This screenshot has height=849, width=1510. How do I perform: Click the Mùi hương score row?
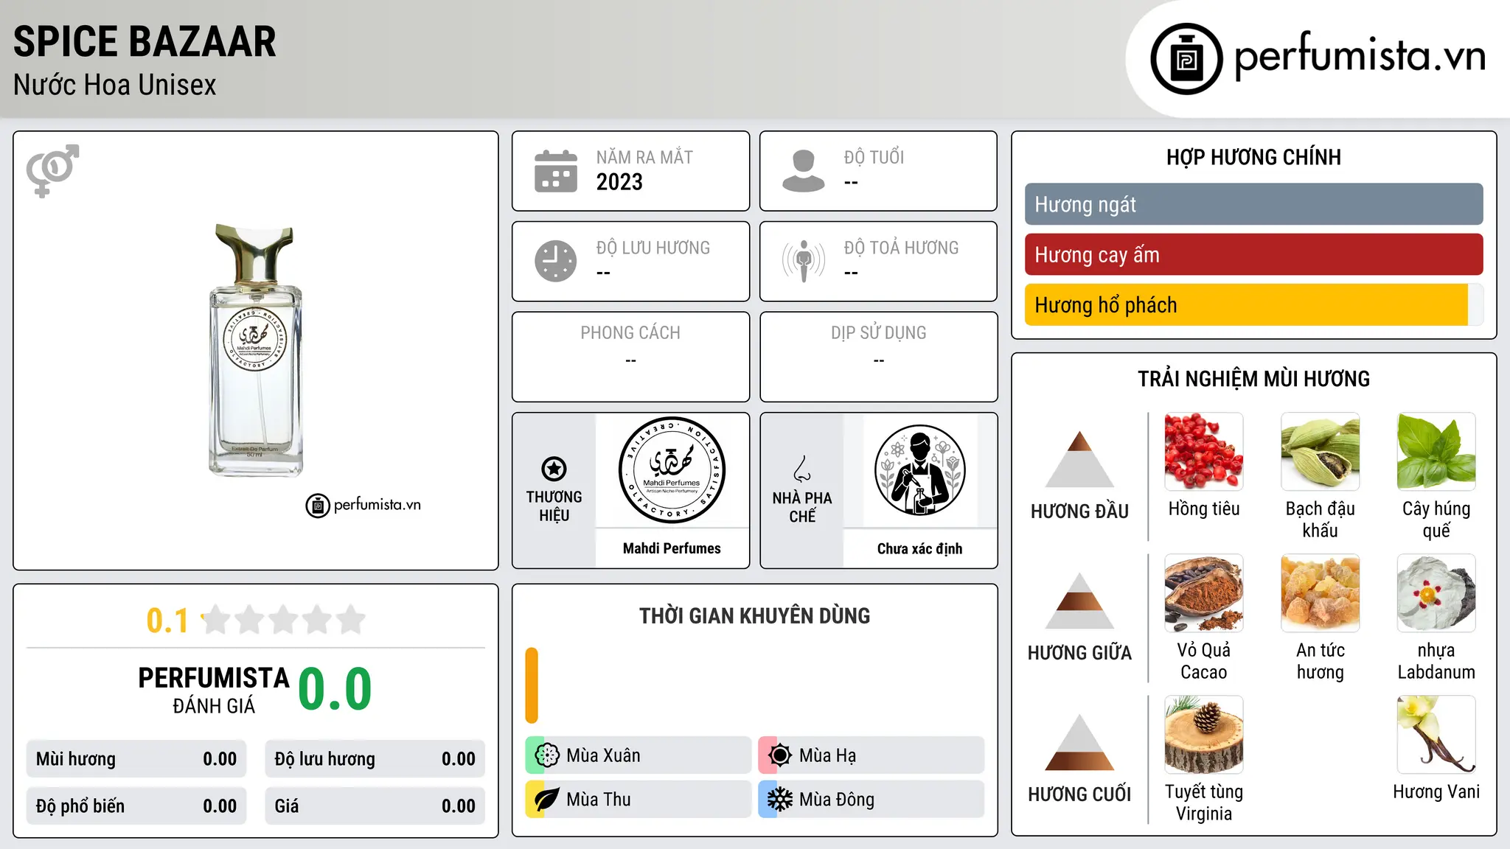point(136,759)
